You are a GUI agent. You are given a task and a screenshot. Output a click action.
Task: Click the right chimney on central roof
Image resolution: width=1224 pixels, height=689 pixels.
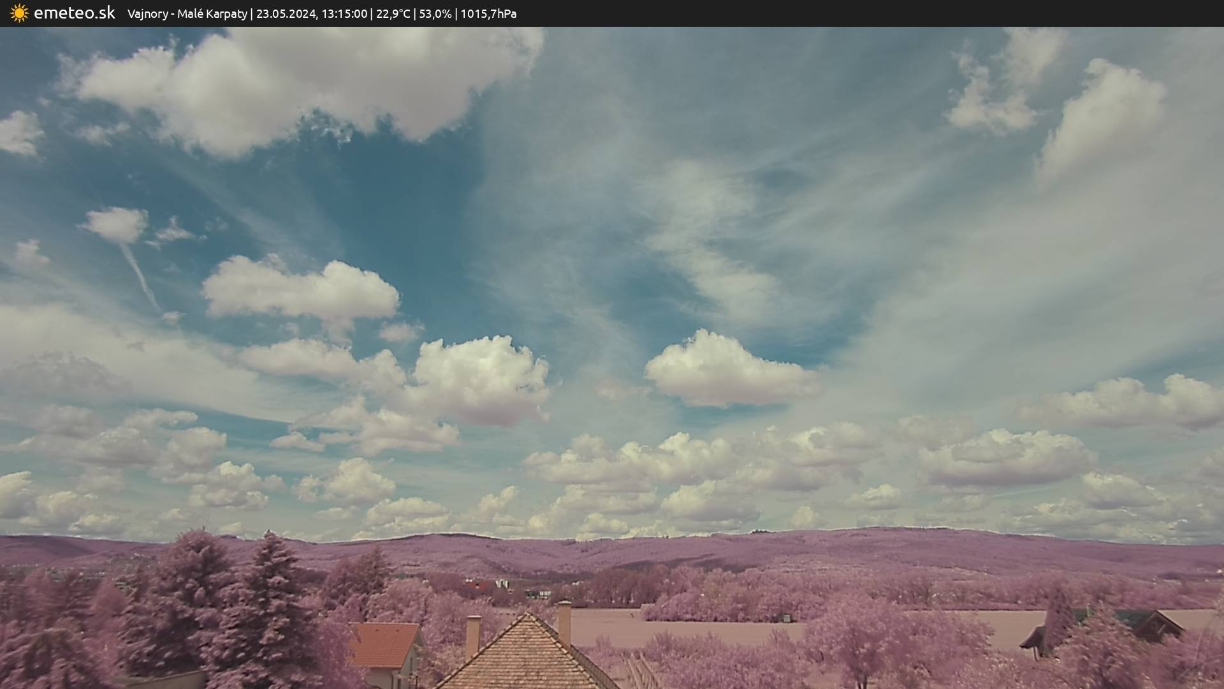pos(564,622)
